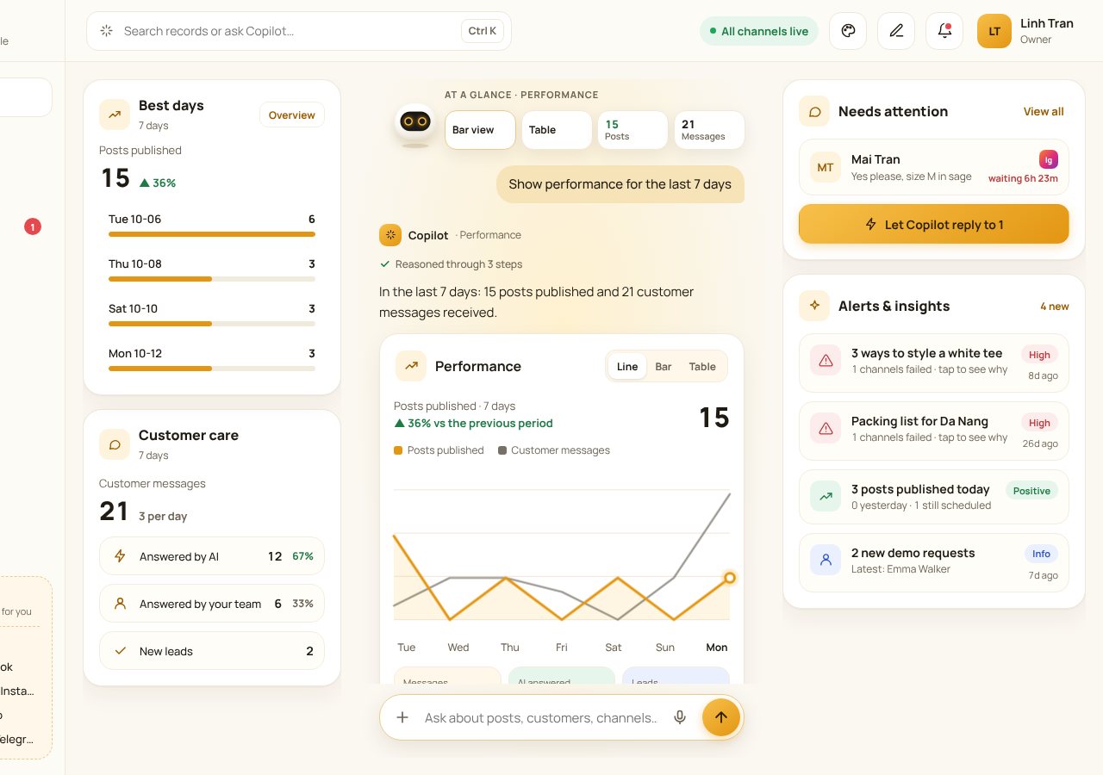Click the Answered by AI row
Viewport: 1103px width, 775px height.
pos(212,556)
